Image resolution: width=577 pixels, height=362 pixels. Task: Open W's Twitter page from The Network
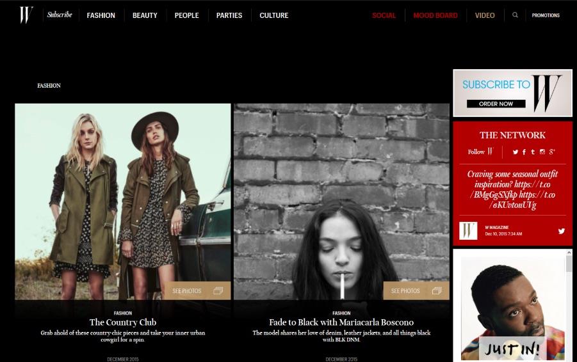tap(514, 152)
